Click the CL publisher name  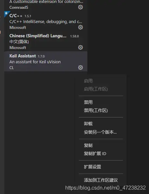(11, 68)
